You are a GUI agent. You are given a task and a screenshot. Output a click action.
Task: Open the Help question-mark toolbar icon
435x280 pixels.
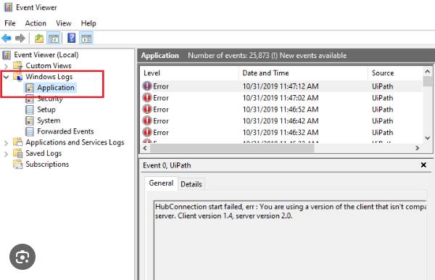coord(71,38)
